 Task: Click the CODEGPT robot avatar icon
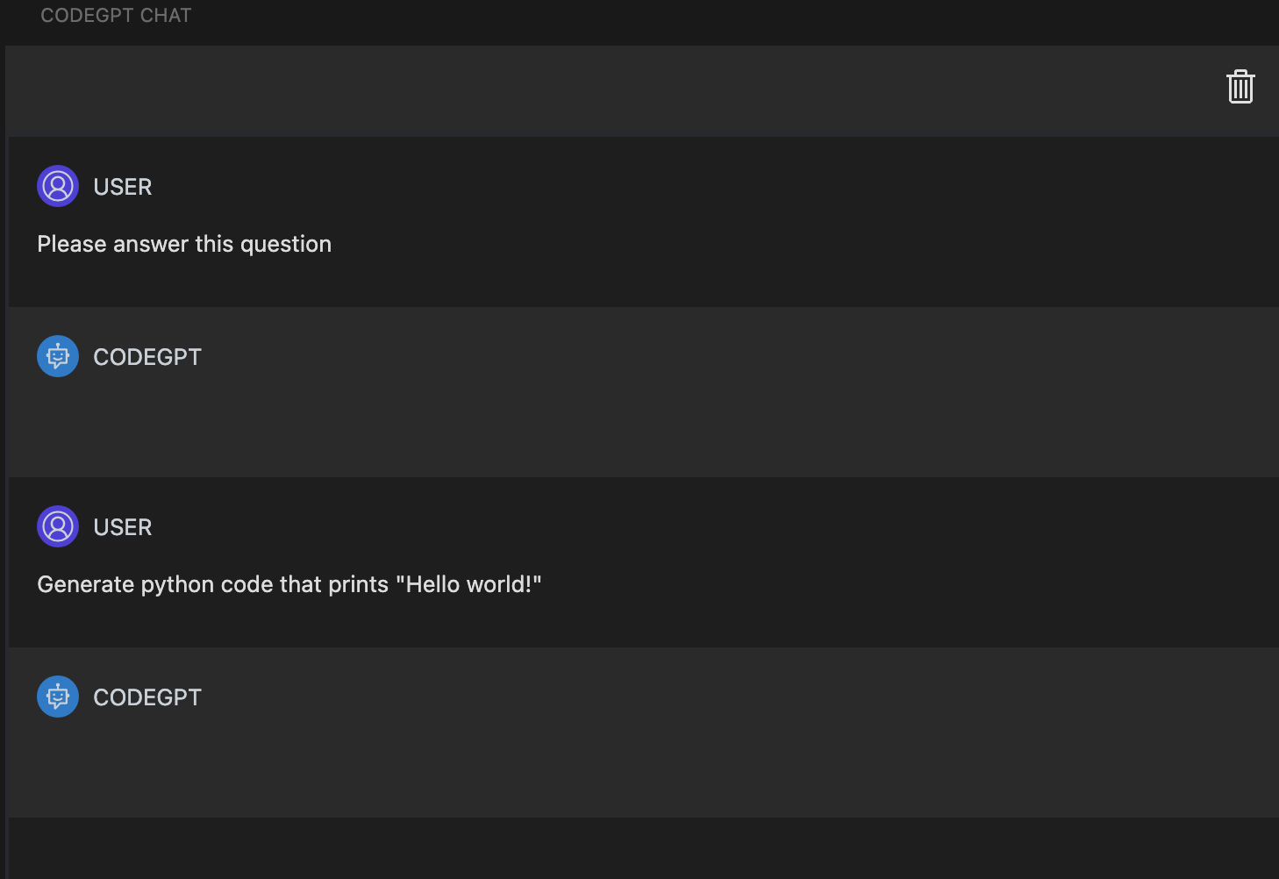point(57,356)
